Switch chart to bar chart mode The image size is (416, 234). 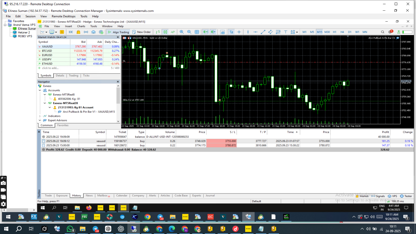tap(158, 32)
